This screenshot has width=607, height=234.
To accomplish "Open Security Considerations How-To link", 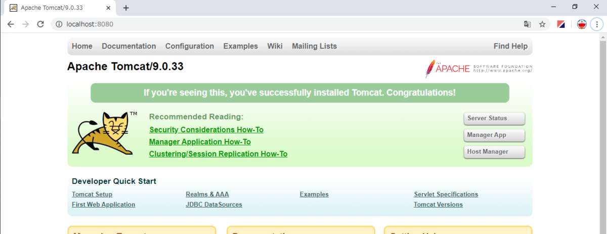I will pos(206,130).
